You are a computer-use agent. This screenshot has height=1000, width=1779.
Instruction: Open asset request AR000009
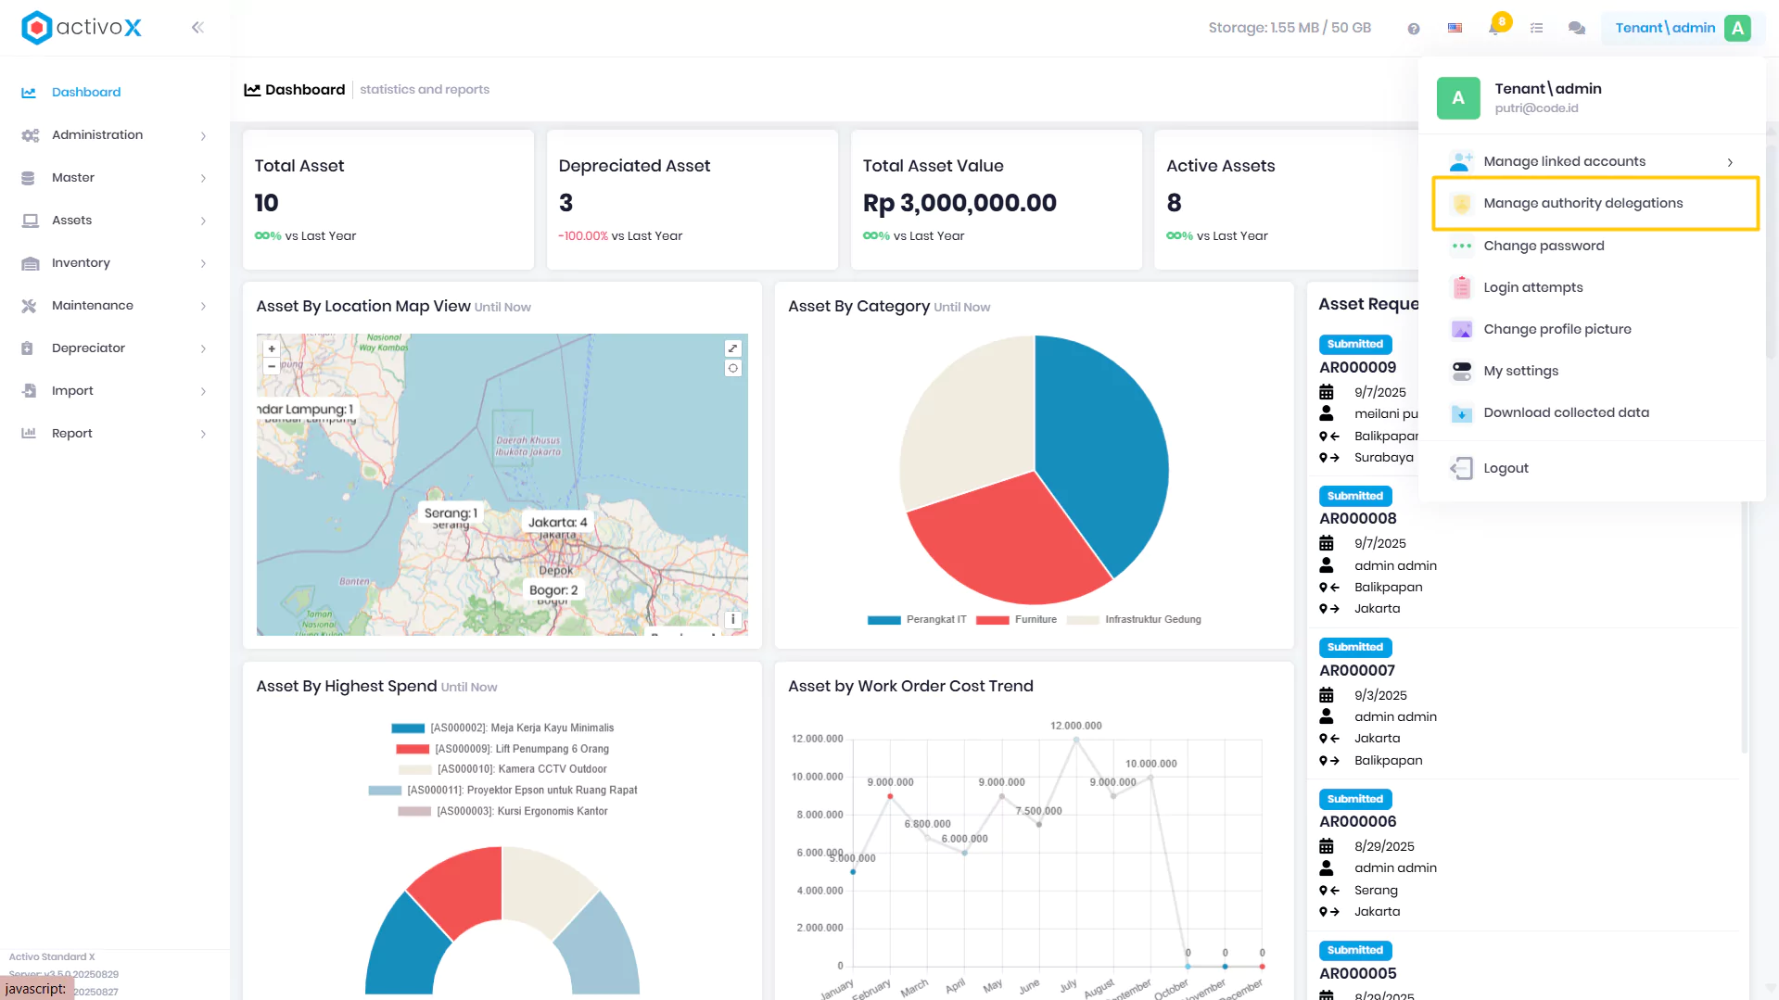[x=1357, y=367]
